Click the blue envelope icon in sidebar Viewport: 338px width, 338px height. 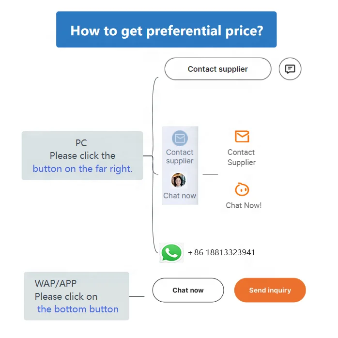180,138
